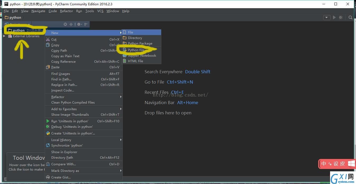
Task: Debug 'Unittests in python' from menu
Action: point(84,127)
